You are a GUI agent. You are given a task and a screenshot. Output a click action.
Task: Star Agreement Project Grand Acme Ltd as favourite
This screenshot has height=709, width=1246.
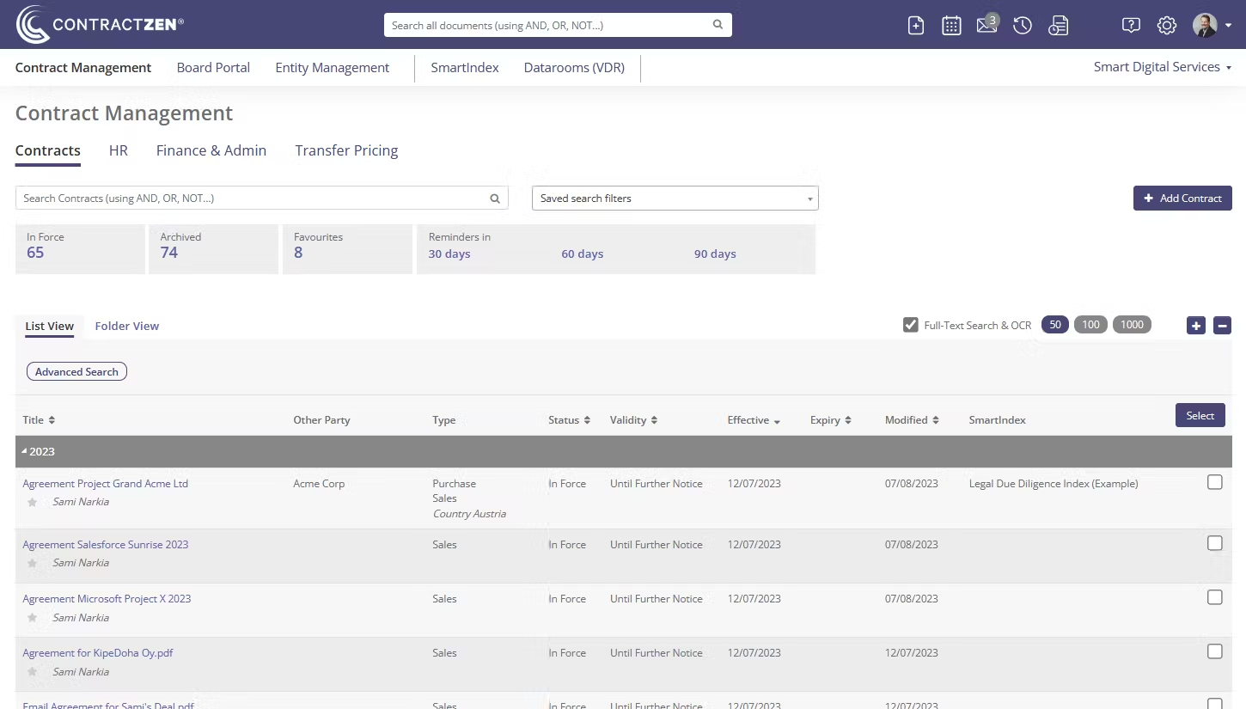click(x=33, y=502)
